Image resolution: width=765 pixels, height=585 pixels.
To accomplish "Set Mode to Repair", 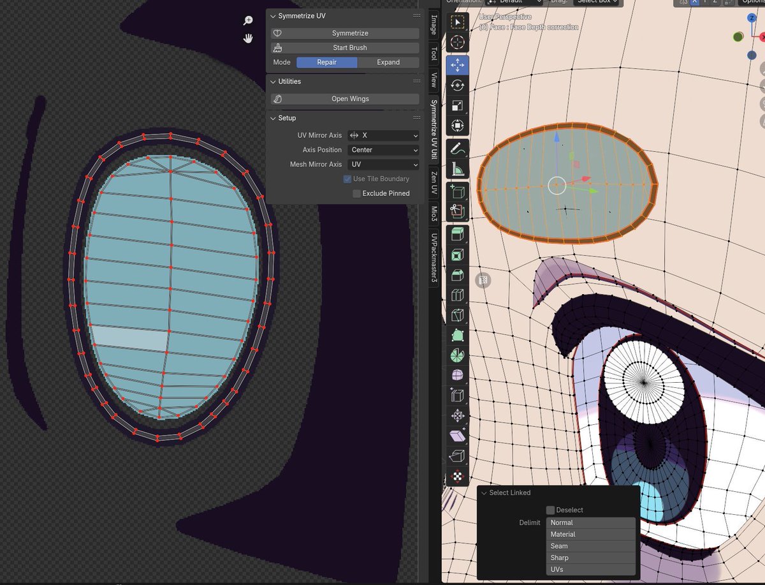I will [327, 63].
